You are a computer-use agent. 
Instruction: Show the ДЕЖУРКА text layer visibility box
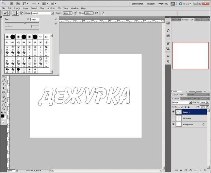pos(173,118)
